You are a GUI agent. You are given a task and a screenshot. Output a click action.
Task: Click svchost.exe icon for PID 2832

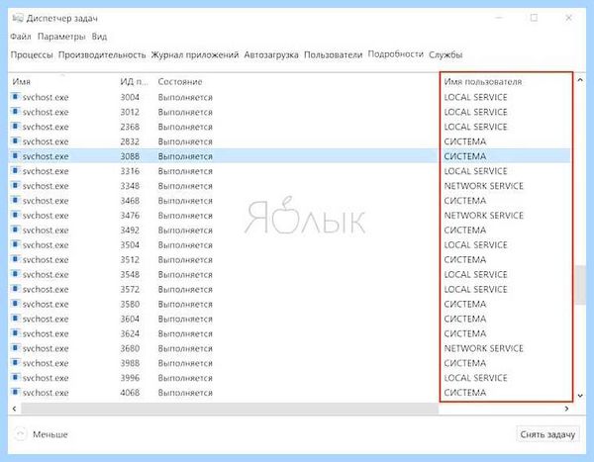pyautogui.click(x=15, y=140)
